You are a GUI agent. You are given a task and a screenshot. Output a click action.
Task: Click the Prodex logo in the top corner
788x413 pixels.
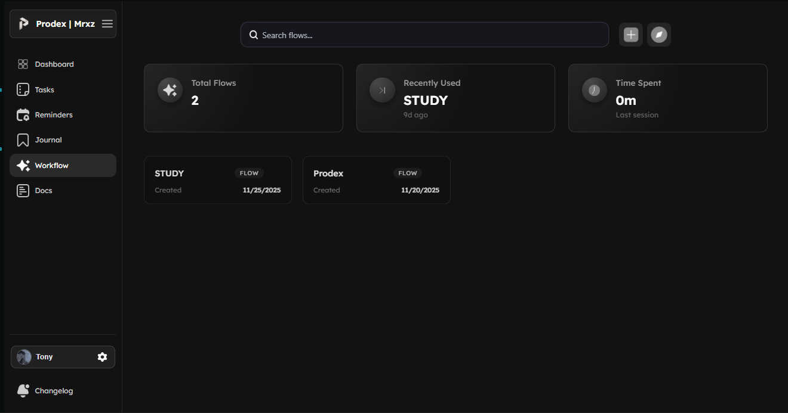pos(23,24)
